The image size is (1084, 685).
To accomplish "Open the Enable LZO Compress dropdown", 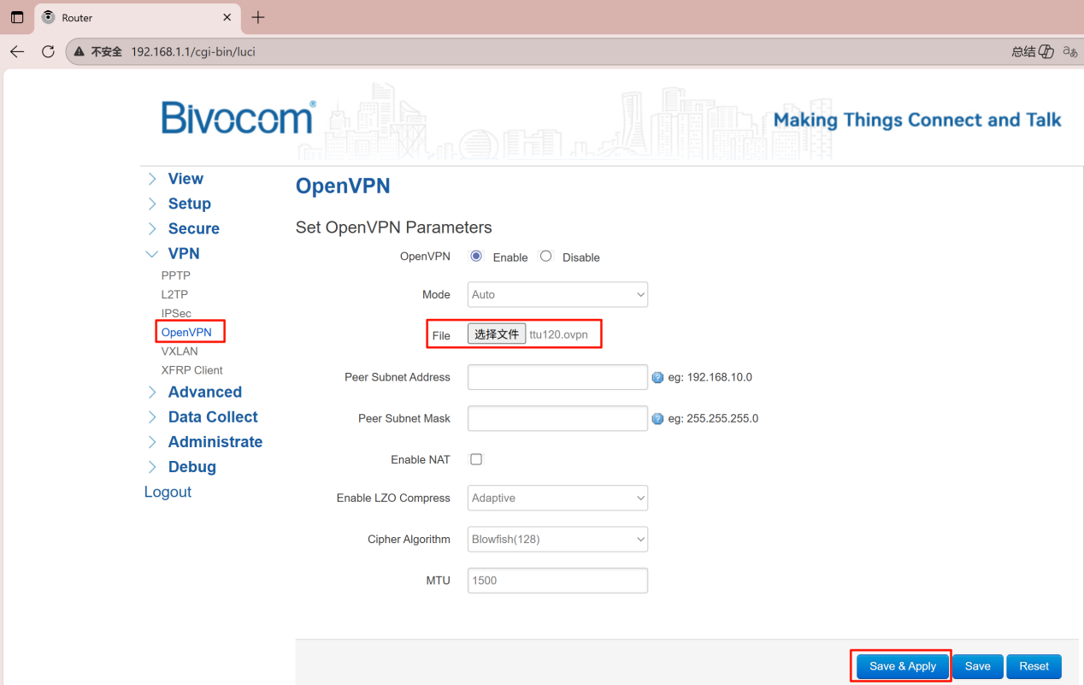I will click(x=557, y=498).
